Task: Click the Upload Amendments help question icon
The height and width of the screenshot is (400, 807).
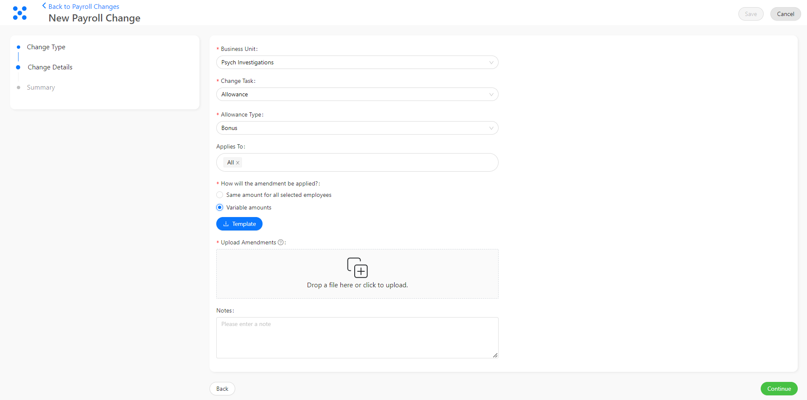Action: pos(281,242)
